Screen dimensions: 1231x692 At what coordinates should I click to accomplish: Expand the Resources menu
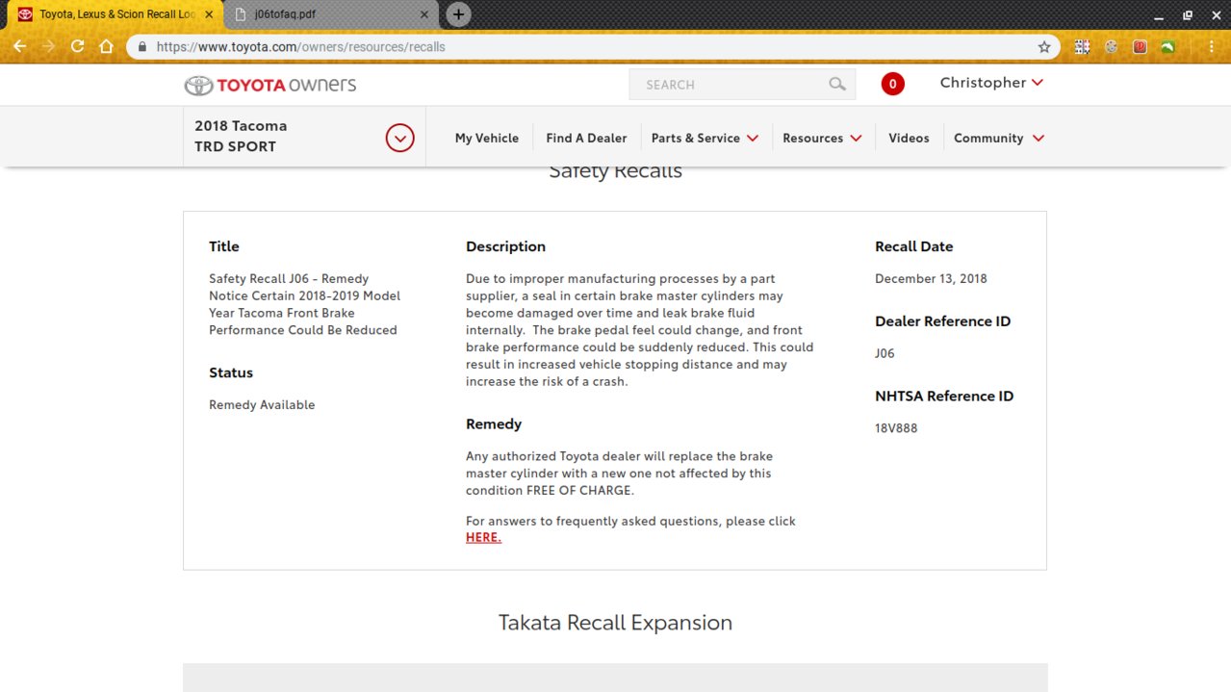tap(822, 138)
